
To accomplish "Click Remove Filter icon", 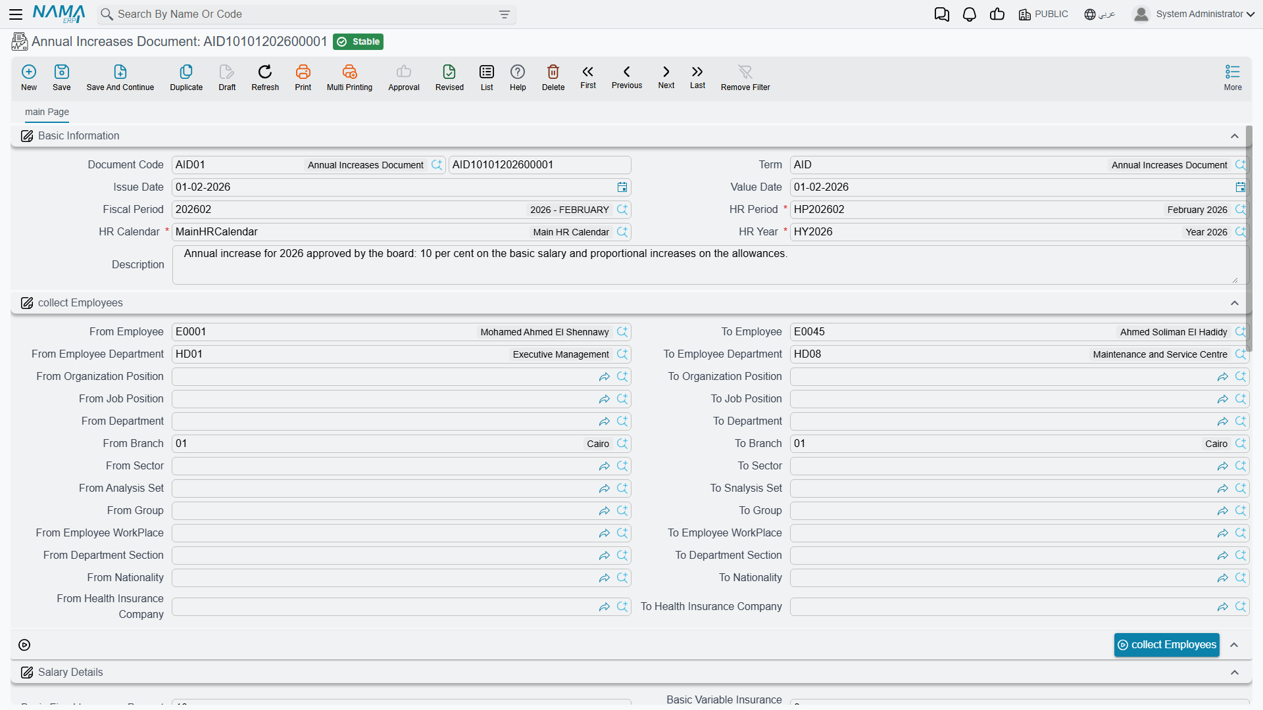I will pos(745,77).
